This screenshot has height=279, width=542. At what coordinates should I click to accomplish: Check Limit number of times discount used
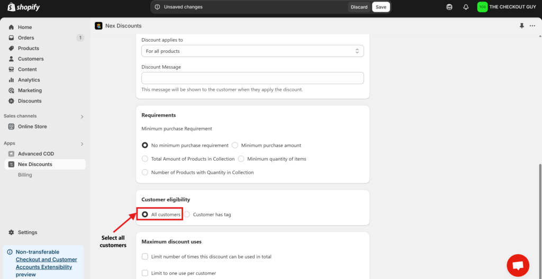(145, 257)
